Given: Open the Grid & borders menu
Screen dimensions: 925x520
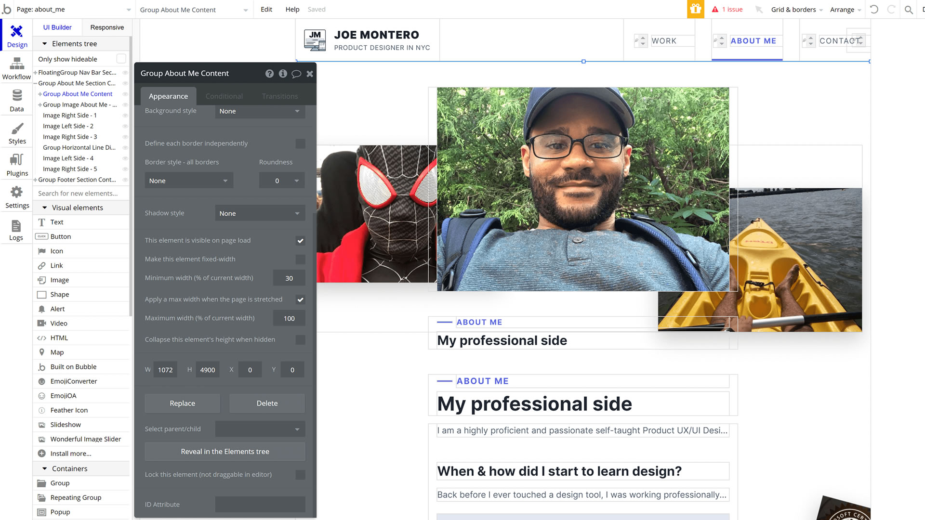Looking at the screenshot, I should pyautogui.click(x=797, y=10).
